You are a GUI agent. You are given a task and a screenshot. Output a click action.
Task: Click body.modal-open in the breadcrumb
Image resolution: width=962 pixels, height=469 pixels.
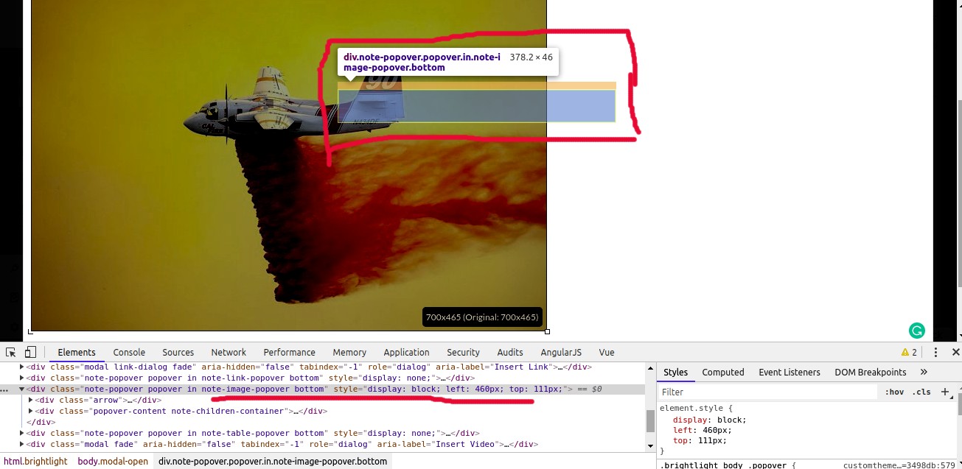pos(113,462)
